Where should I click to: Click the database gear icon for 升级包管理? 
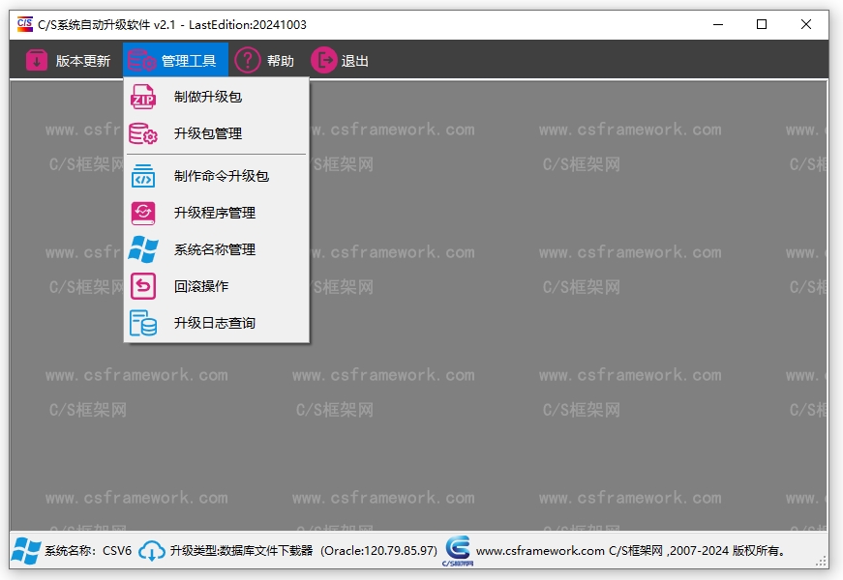143,133
